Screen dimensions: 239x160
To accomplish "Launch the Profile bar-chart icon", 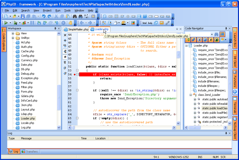I will pyautogui.click(x=24, y=23).
